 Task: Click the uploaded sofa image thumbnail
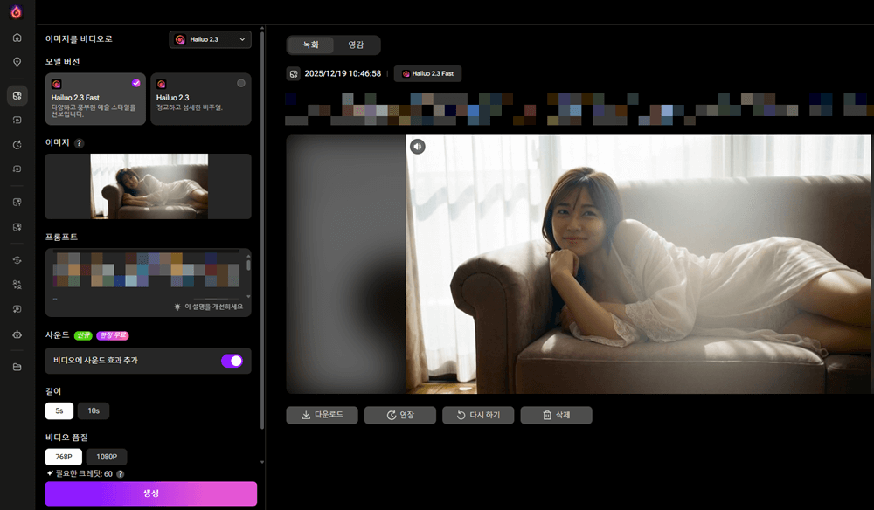click(x=149, y=186)
